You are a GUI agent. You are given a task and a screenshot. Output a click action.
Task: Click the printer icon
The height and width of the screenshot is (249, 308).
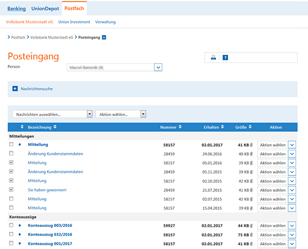click(214, 58)
